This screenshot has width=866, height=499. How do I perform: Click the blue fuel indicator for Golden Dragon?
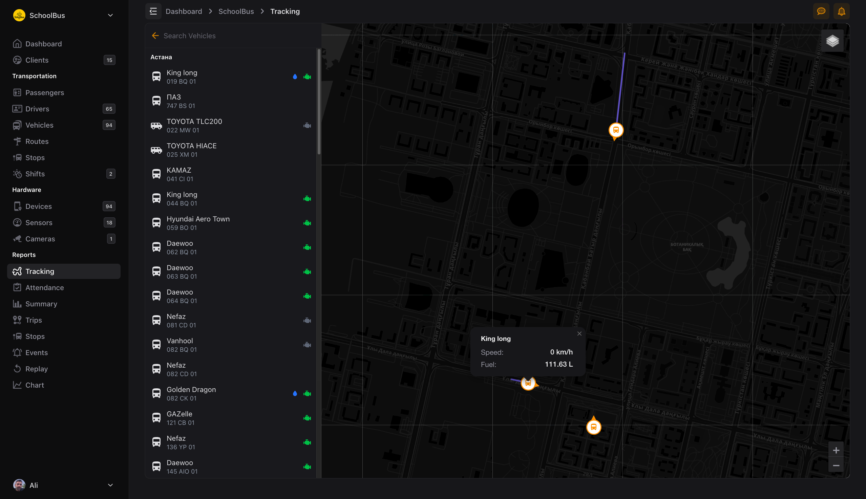click(295, 393)
